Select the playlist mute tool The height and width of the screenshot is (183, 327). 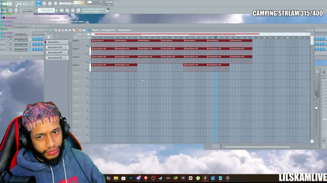(66, 30)
